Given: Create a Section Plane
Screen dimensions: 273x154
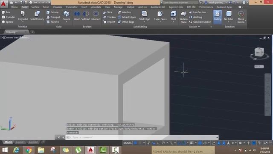Looking at the screenshot, I should pos(183,17).
